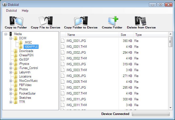175x120 pixels.
Task: Click the Downloads folder icon
Action: (16, 51)
